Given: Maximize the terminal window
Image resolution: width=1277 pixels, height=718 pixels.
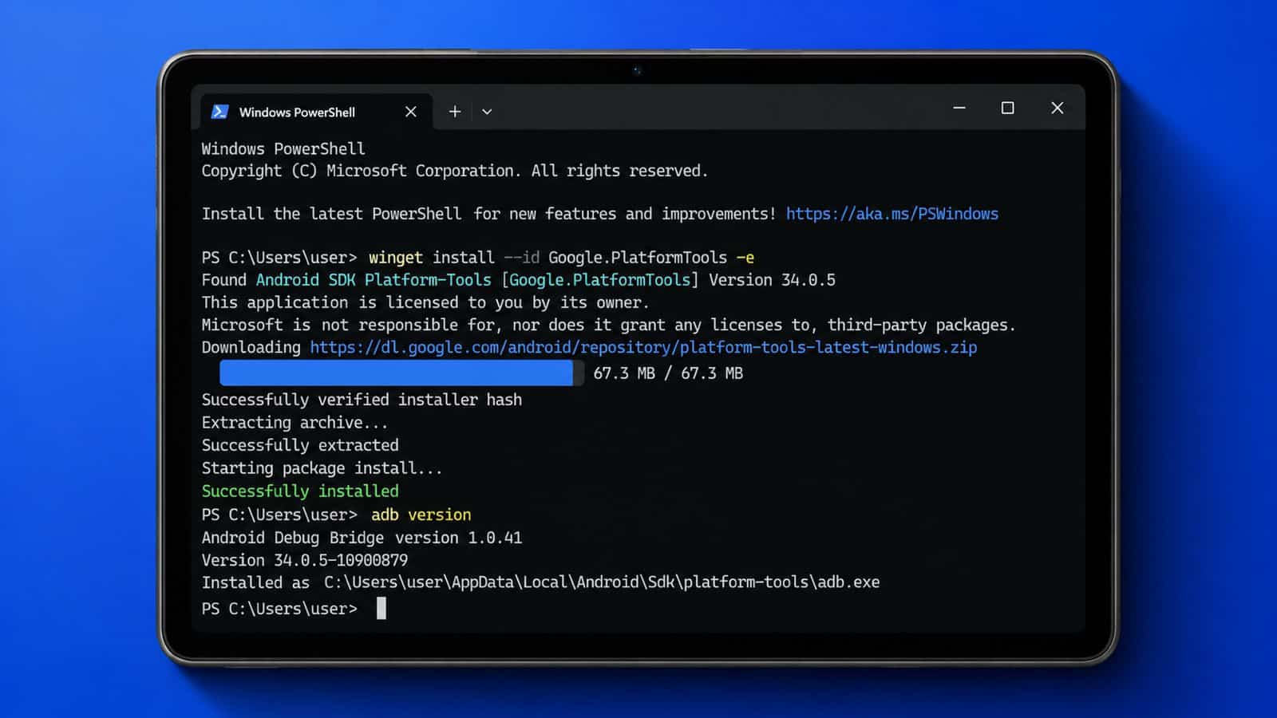Looking at the screenshot, I should coord(1008,108).
